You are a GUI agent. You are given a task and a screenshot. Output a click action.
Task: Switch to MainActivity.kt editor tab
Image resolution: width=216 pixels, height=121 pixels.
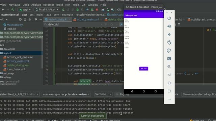point(58,19)
